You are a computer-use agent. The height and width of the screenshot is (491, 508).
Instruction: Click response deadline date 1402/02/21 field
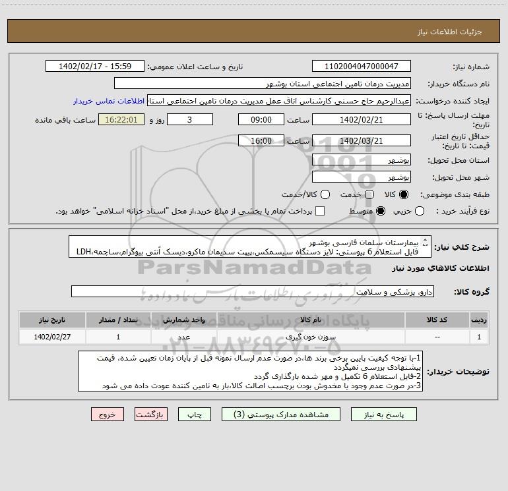362,119
